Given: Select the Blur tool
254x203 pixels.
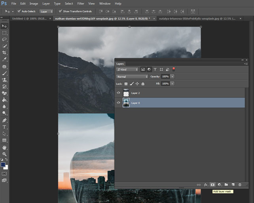Looking at the screenshot, I should [x=4, y=106].
